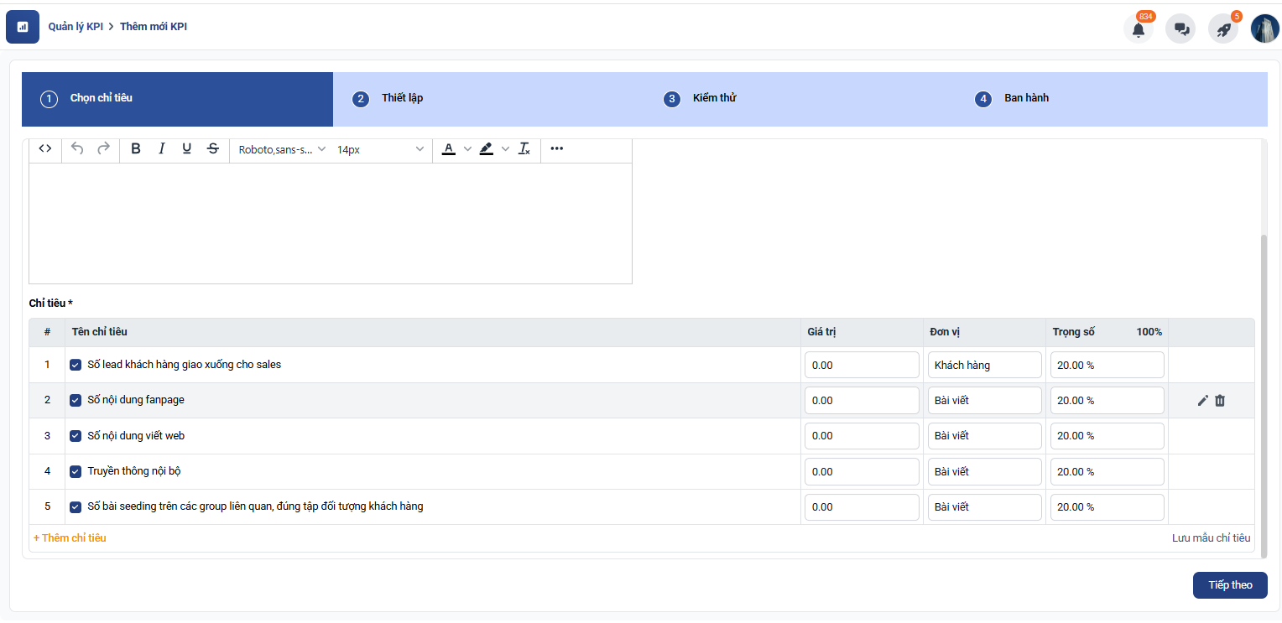Click the clear formatting icon
The image size is (1282, 623).
coord(524,148)
